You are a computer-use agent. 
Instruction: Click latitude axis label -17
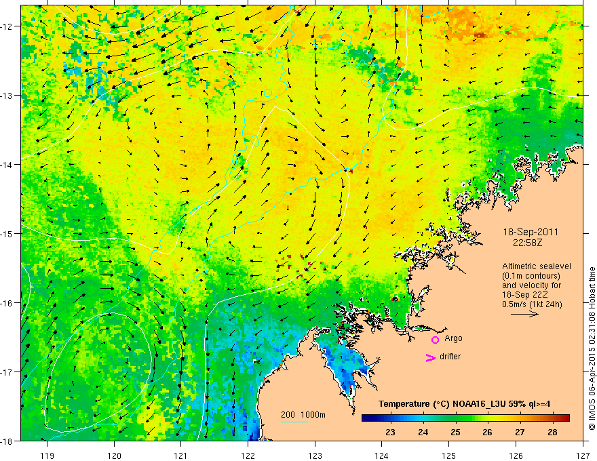click(x=7, y=372)
